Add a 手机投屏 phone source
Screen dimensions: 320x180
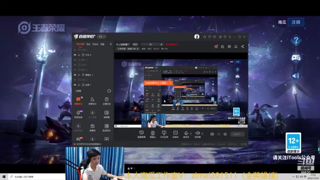coord(164,134)
